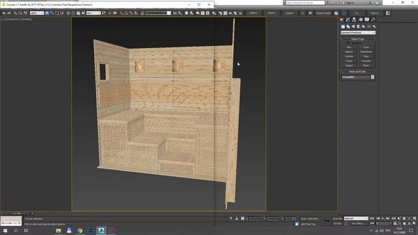Collapse the Name and Color rollout
418x235 pixels.
tap(358, 71)
